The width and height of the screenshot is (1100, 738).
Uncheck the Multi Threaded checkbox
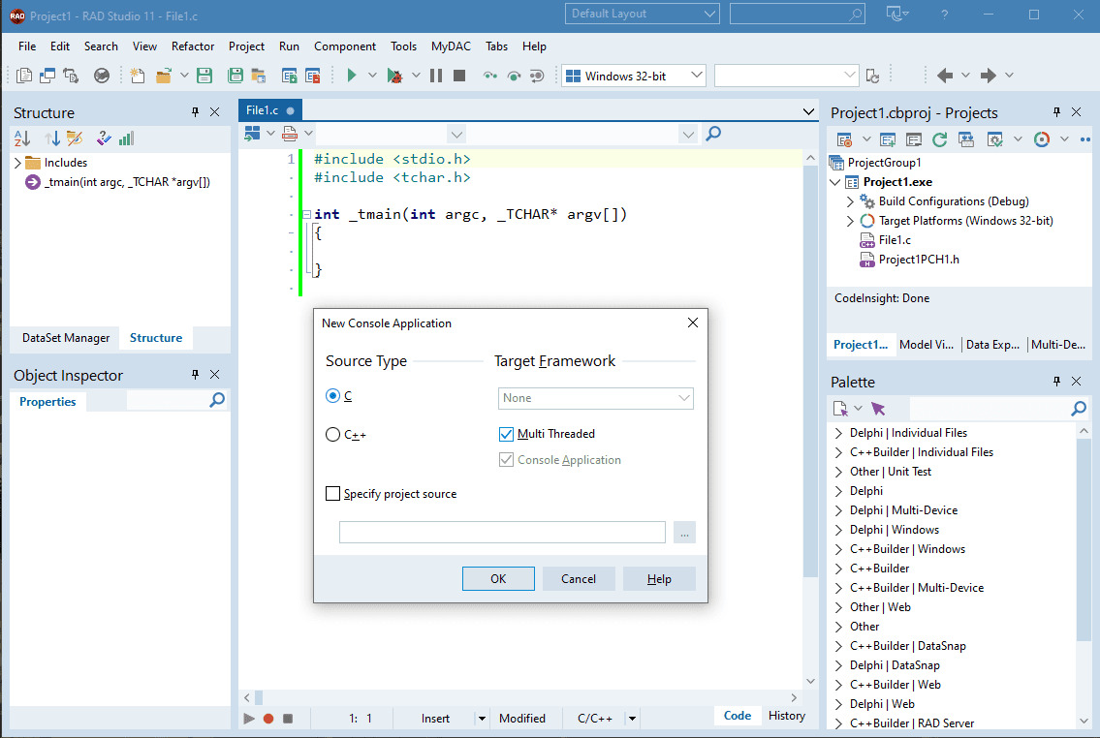[x=506, y=434]
